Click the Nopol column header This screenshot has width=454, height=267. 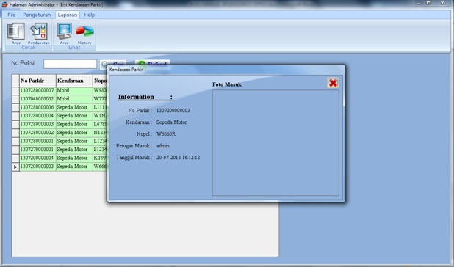tap(100, 81)
